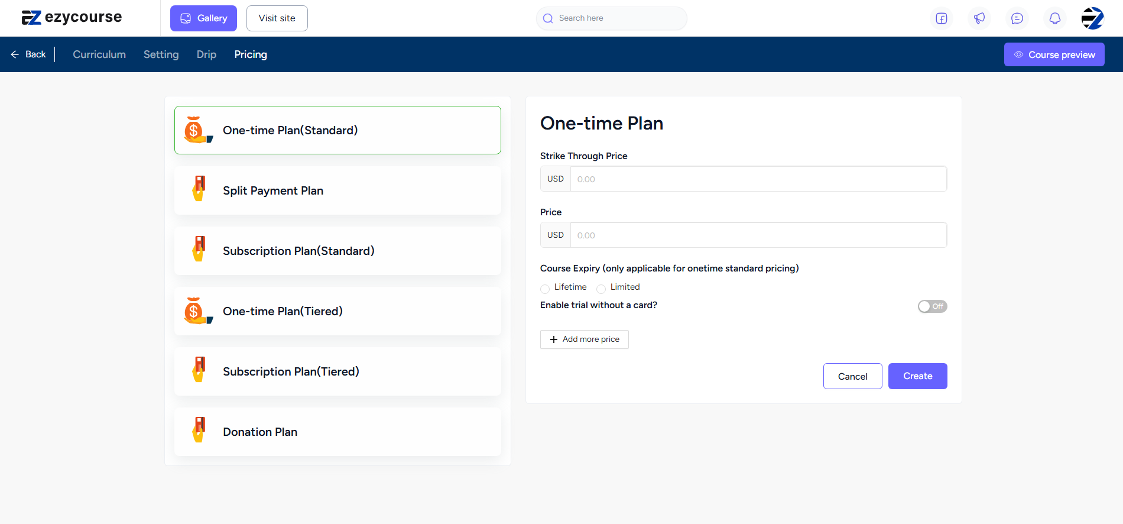Open the Pricing tab
Screen dimensions: 1123x524
[x=251, y=54]
